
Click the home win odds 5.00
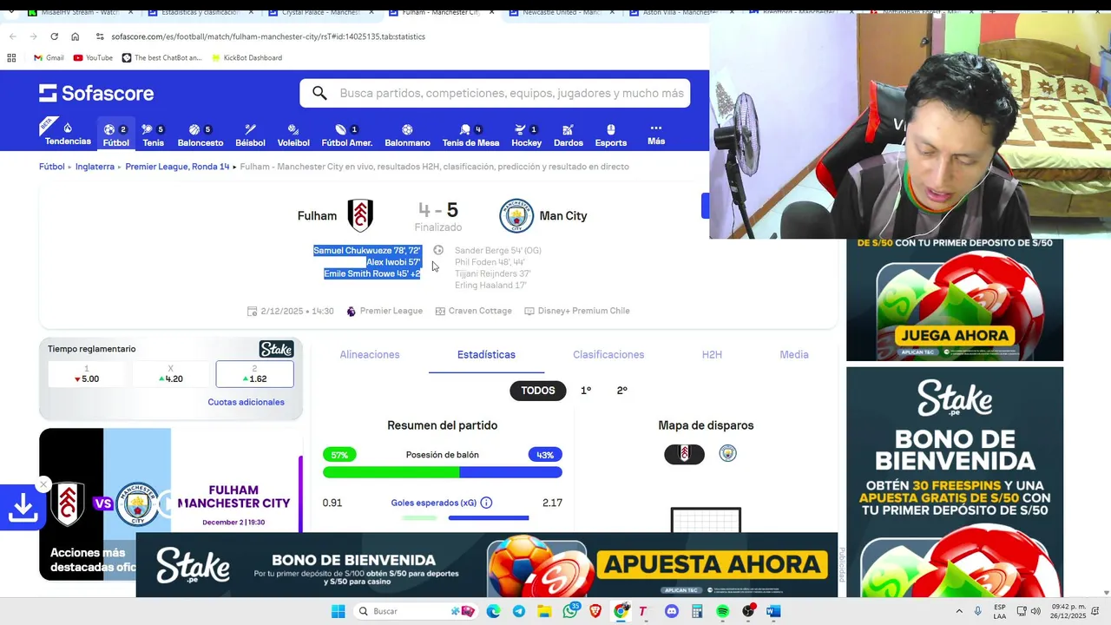pyautogui.click(x=86, y=374)
